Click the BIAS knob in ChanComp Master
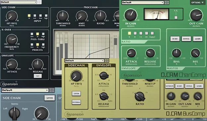 177,53
